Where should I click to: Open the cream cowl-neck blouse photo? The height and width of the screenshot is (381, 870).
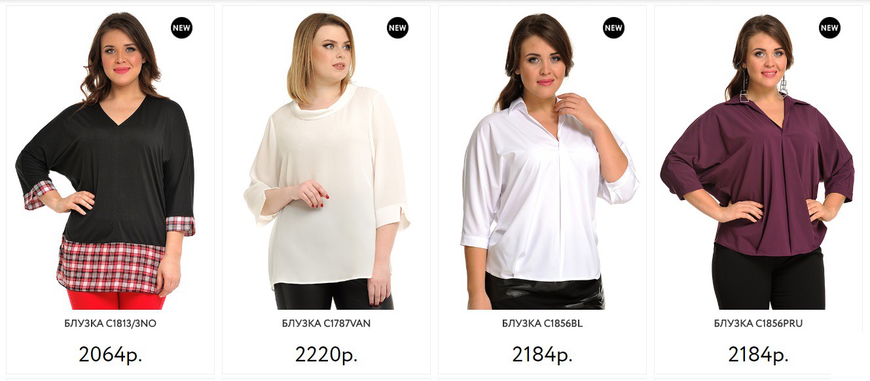(x=326, y=160)
